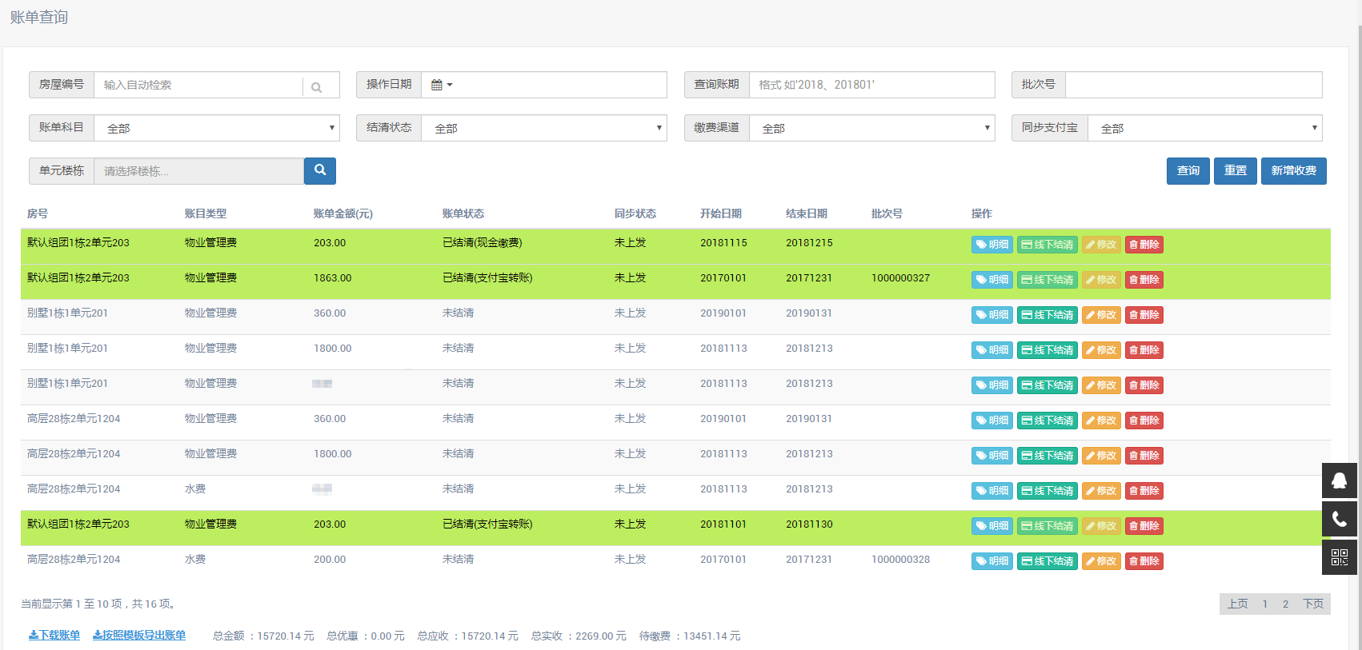Go to the previous page with 上页
1362x650 pixels.
[x=1237, y=604]
